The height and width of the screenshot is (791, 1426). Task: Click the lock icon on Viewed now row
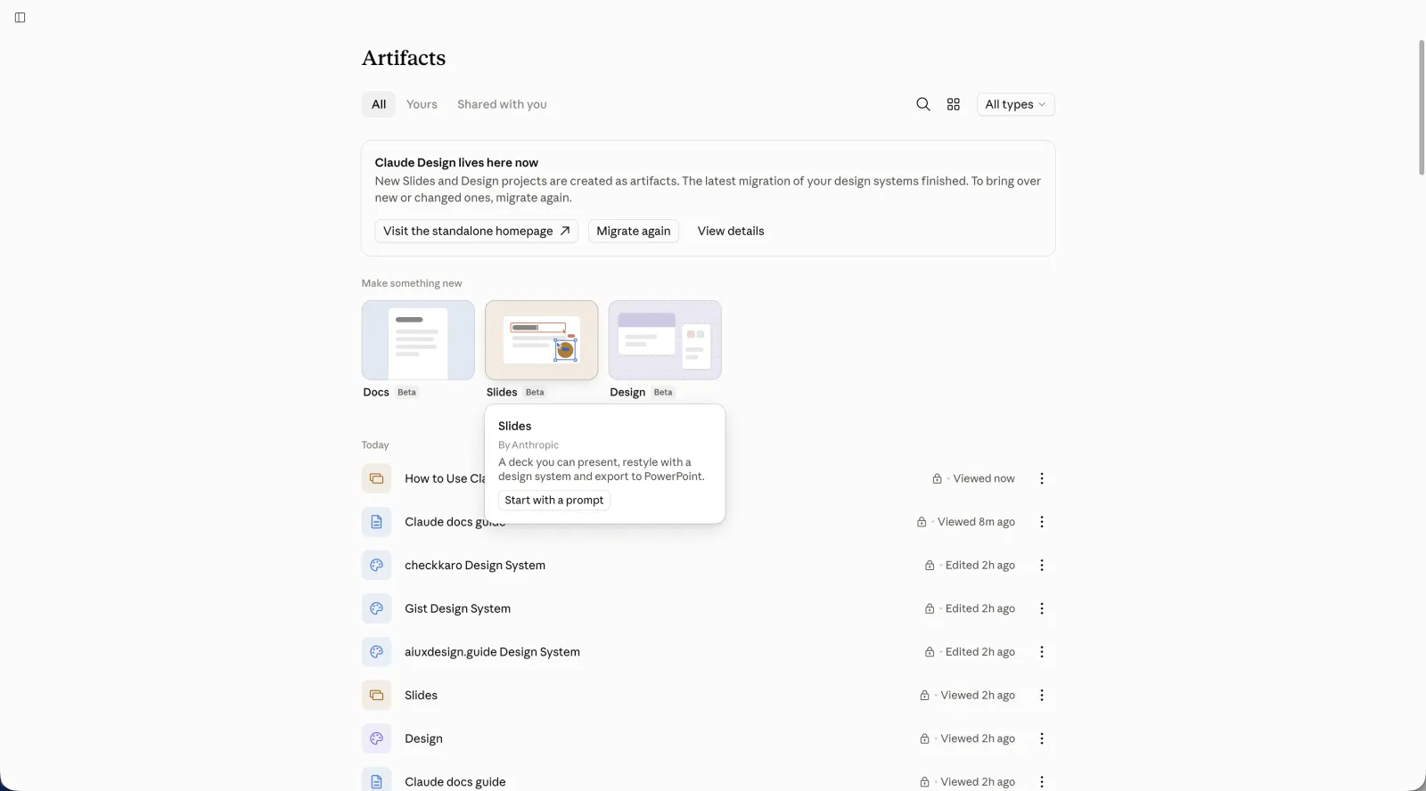937,478
